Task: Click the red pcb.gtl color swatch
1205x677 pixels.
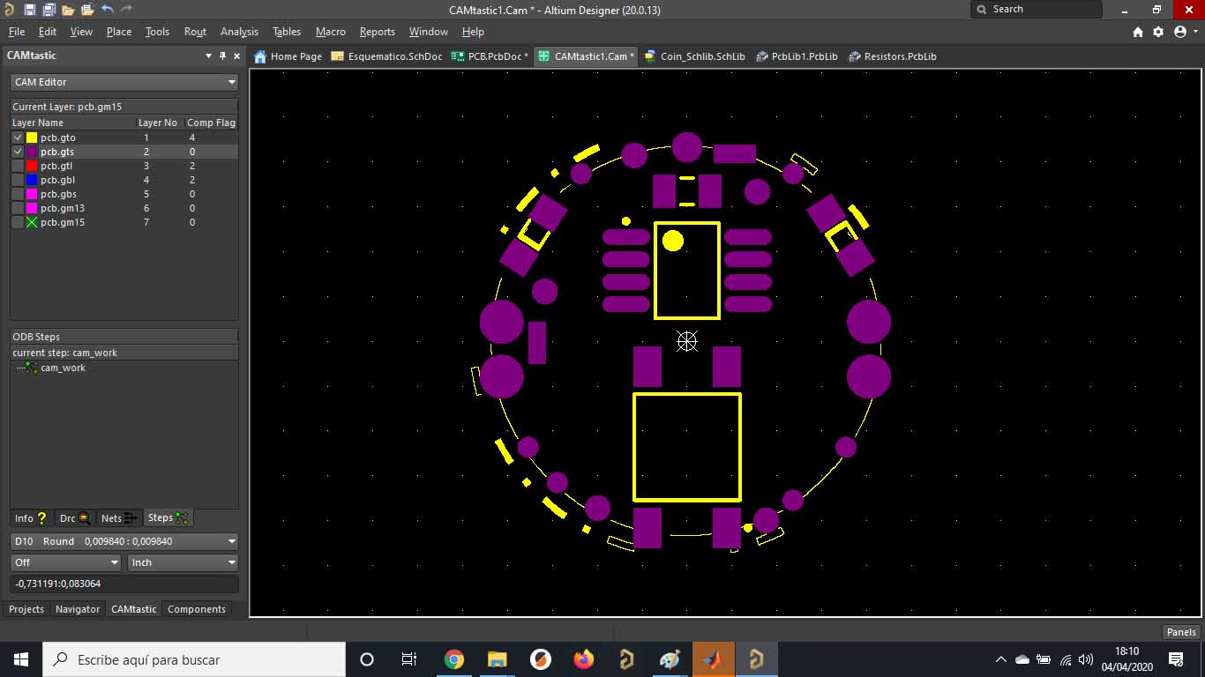Action: tap(32, 166)
